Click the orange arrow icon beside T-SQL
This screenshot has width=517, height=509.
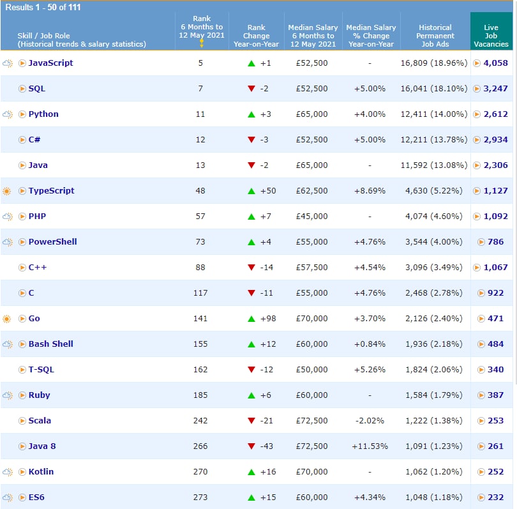click(x=22, y=370)
